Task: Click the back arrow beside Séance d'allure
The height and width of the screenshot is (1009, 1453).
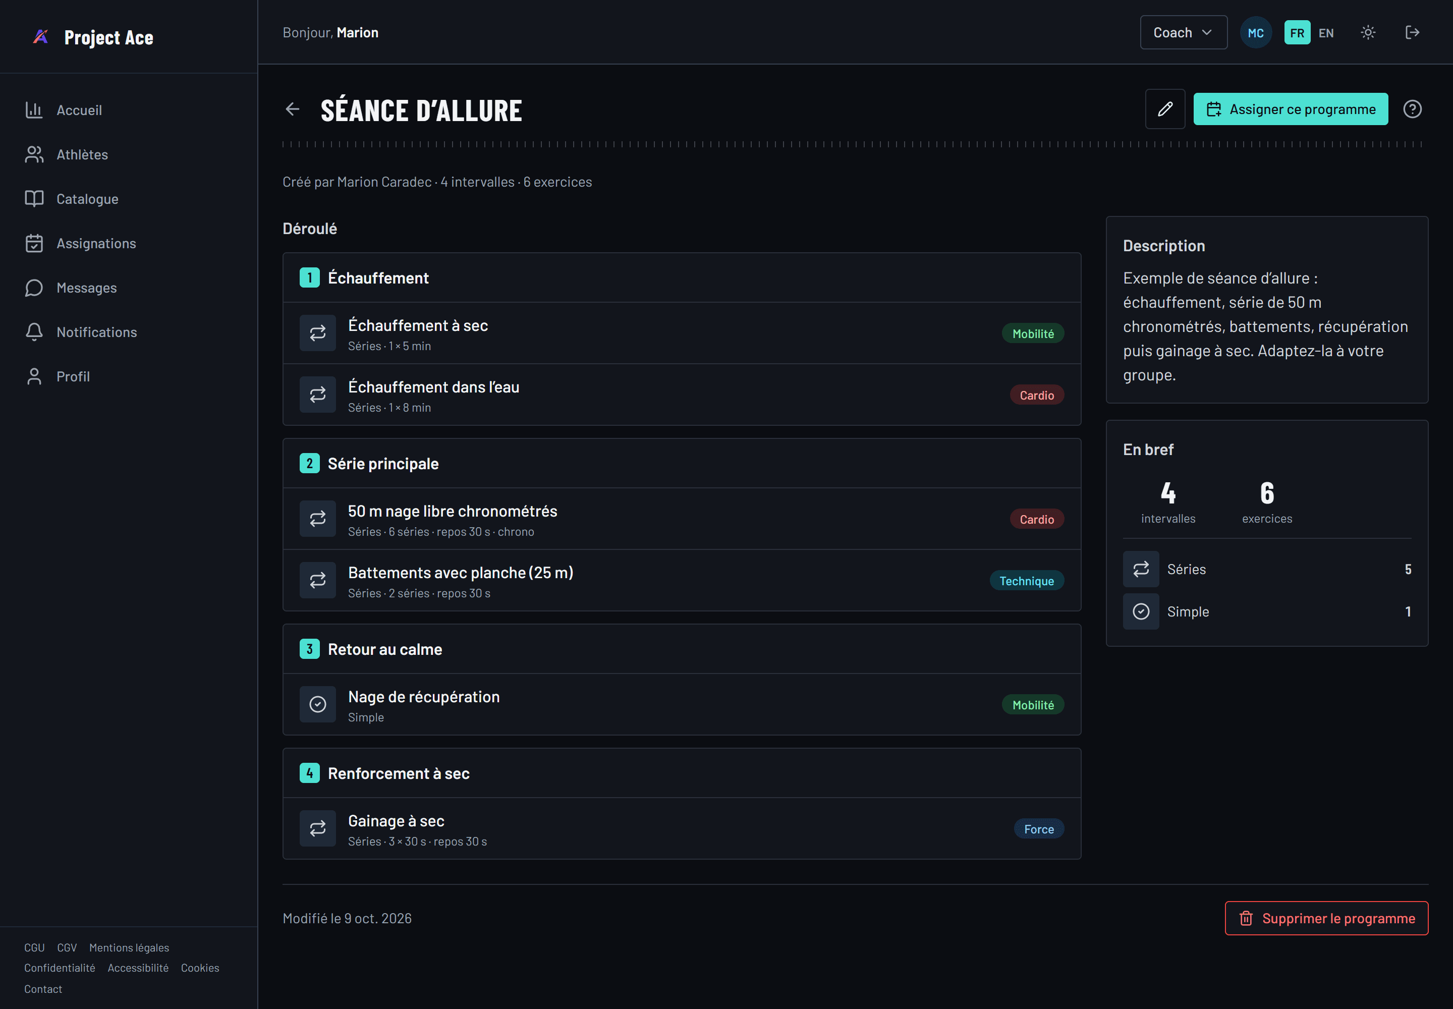Action: coord(292,109)
